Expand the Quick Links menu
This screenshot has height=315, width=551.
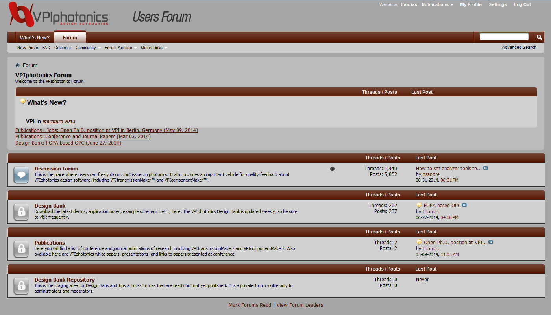click(154, 48)
